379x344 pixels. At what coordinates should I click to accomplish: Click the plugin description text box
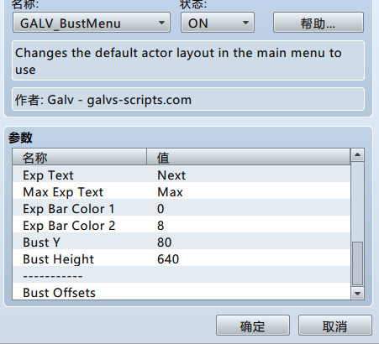click(188, 60)
